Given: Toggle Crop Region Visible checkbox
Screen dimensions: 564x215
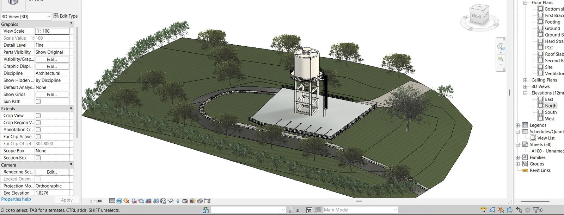Looking at the screenshot, I should click(38, 123).
